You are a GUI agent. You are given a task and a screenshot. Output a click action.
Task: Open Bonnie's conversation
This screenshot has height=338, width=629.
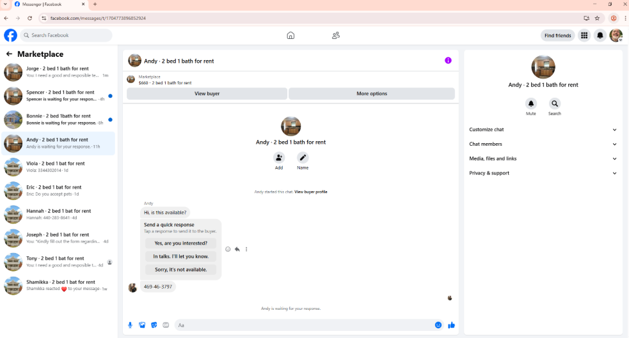click(59, 119)
